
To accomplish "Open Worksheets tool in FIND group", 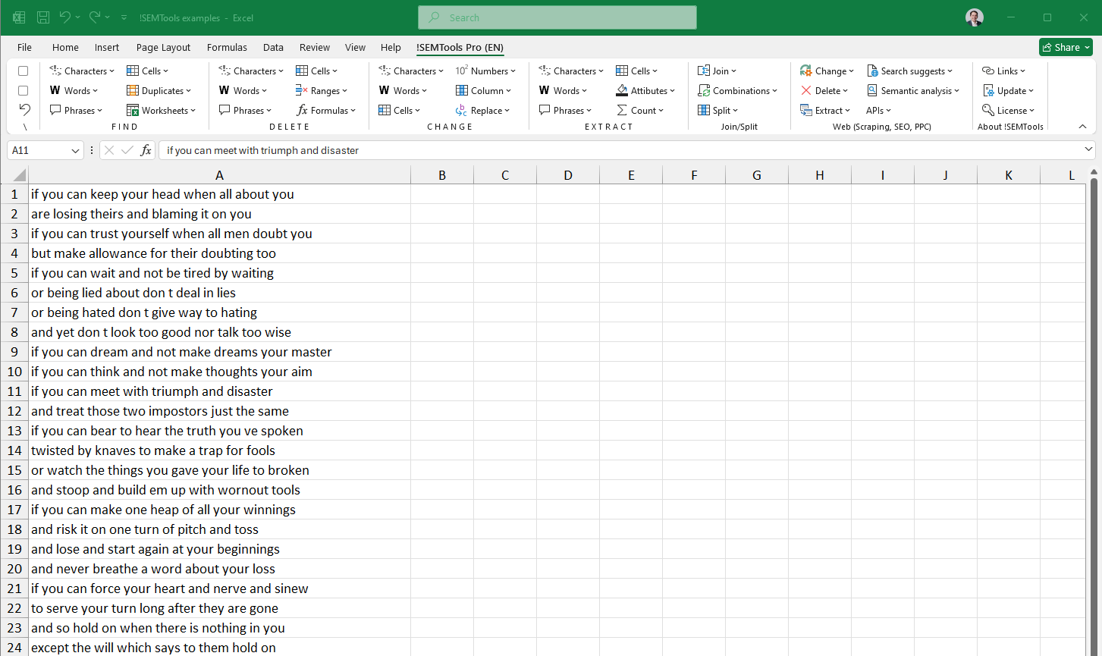I will click(x=161, y=111).
